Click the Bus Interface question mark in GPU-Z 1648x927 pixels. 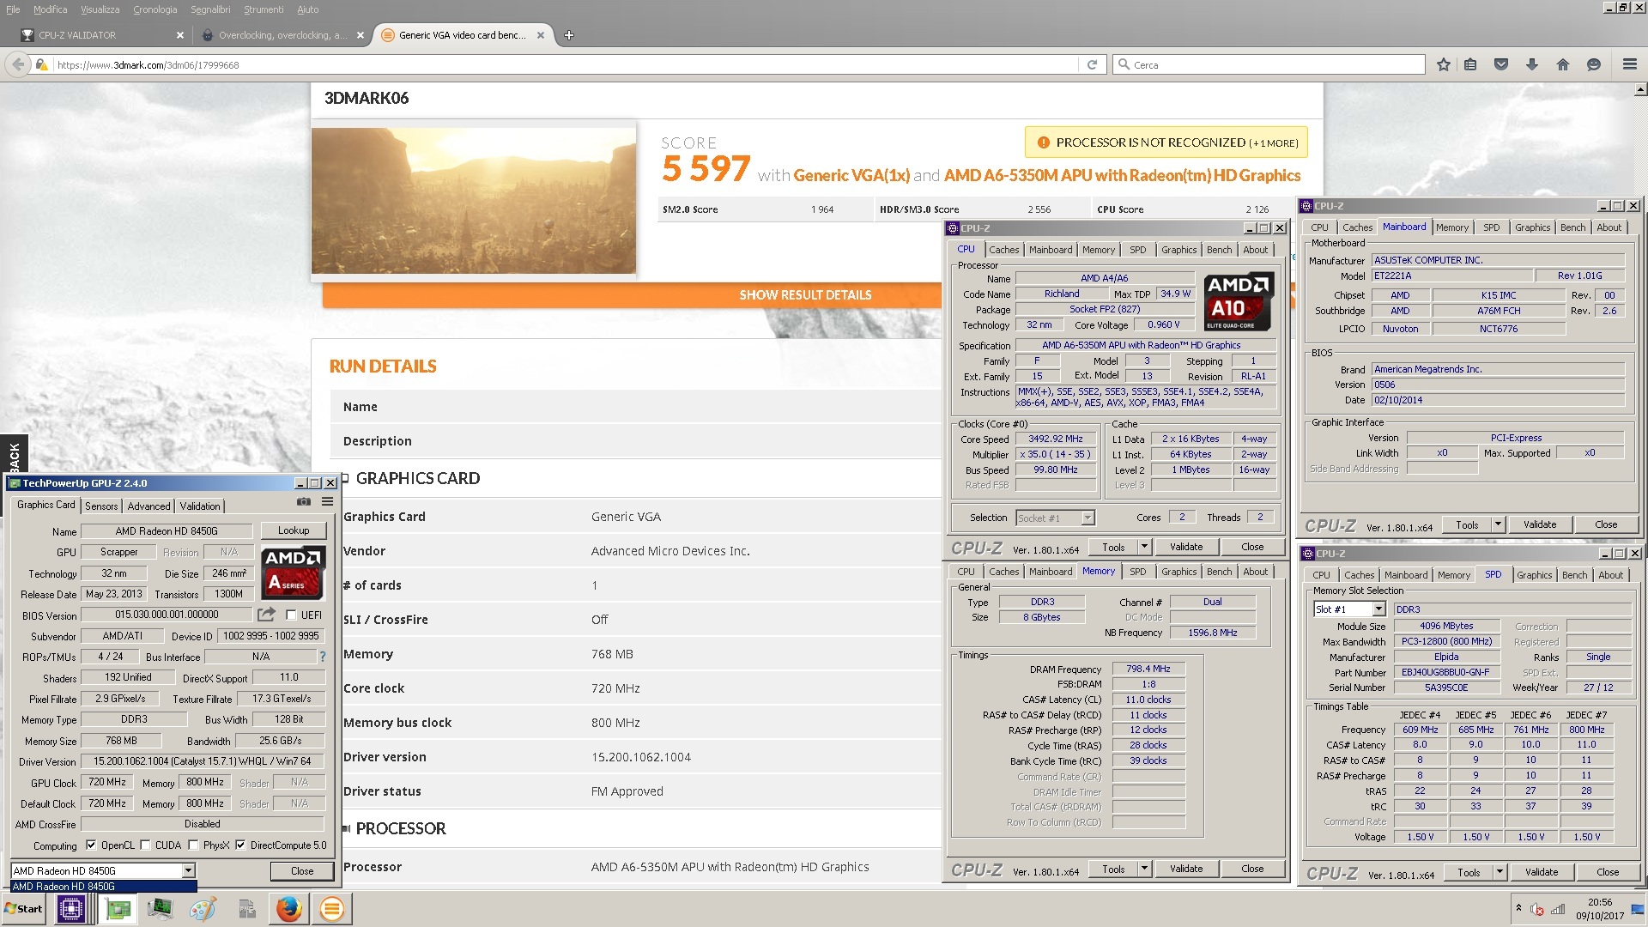323,657
